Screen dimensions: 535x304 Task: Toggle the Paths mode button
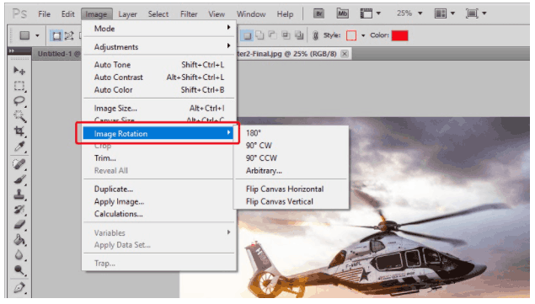(x=69, y=35)
